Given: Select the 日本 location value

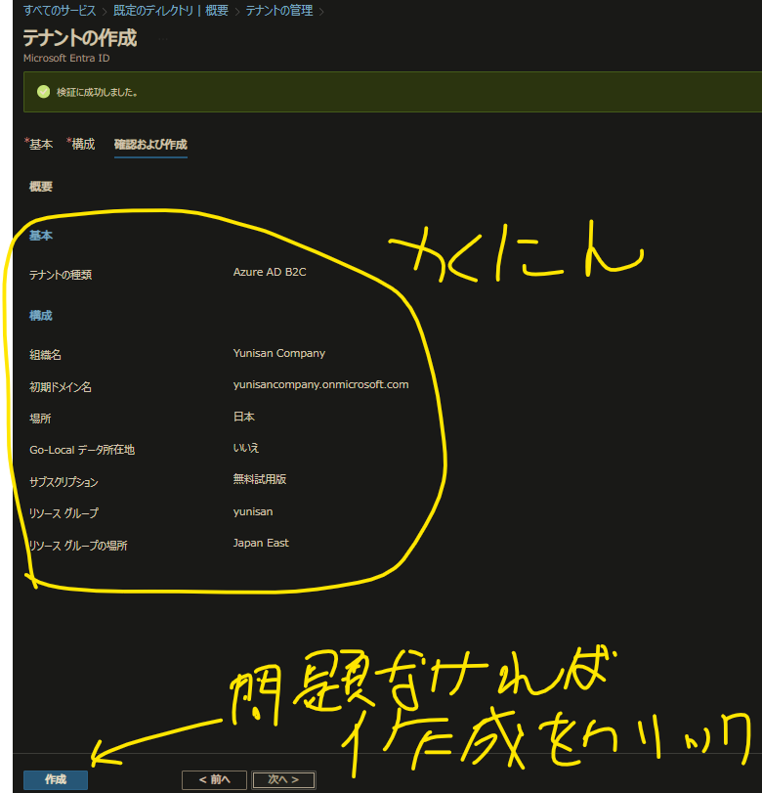Looking at the screenshot, I should click(244, 417).
